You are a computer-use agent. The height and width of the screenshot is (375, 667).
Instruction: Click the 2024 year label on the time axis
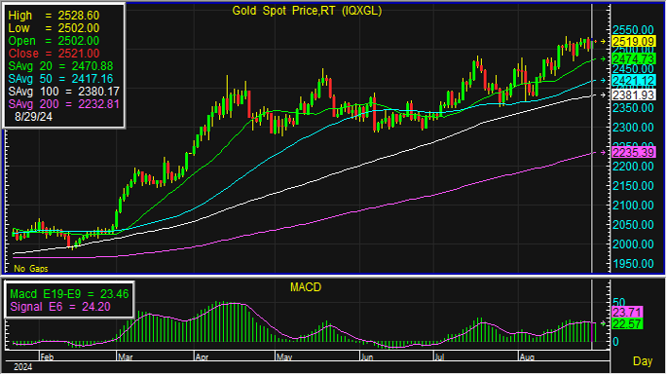point(22,367)
